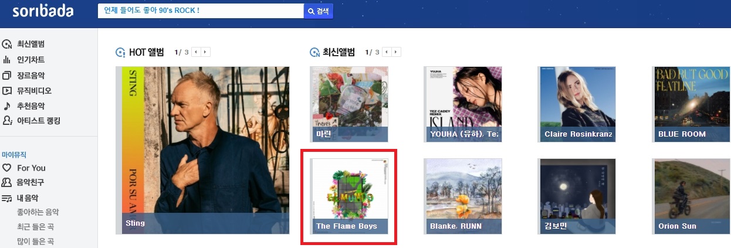Click the 최신앨범 sidebar icon
731x248 pixels.
[x=7, y=45]
